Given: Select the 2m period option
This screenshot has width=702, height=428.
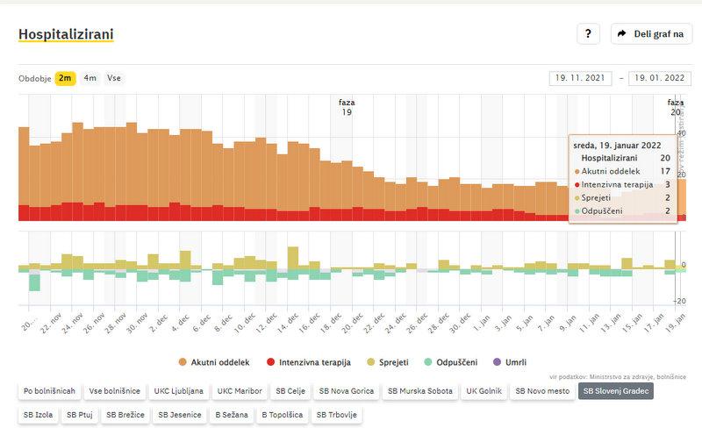Looking at the screenshot, I should (66, 78).
